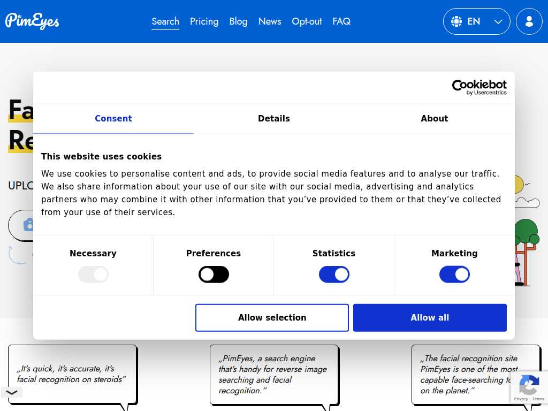Click the Necessary category label
The height and width of the screenshot is (411, 548).
click(x=93, y=253)
